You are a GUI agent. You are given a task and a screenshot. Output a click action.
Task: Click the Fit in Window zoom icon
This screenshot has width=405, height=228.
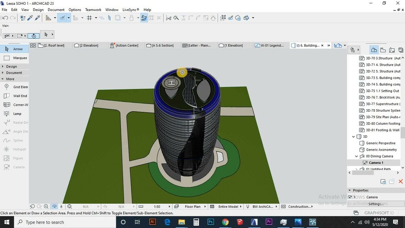coord(69,207)
